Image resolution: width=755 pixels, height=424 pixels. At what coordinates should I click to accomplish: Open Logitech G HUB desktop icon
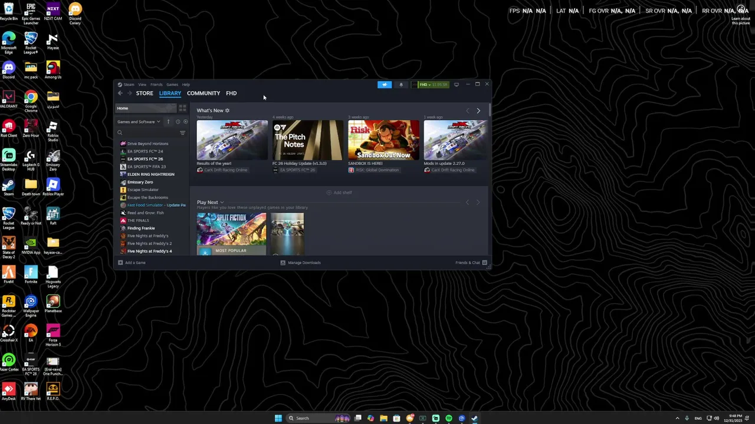click(31, 160)
